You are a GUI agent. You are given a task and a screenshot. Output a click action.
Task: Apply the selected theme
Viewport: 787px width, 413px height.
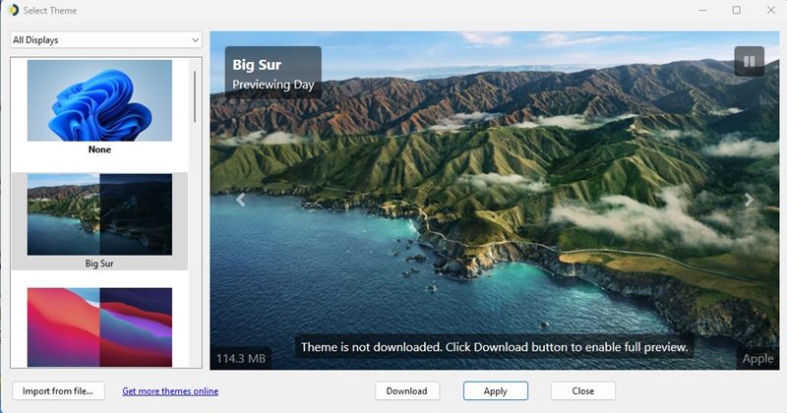tap(496, 391)
